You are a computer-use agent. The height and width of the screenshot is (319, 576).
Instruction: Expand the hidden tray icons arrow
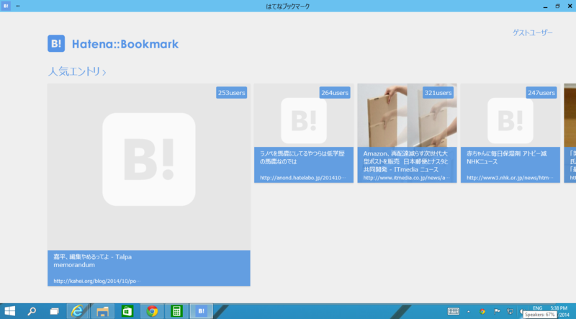(469, 312)
